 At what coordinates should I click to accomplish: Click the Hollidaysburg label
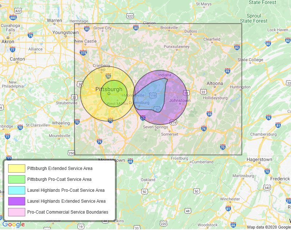tap(215, 98)
